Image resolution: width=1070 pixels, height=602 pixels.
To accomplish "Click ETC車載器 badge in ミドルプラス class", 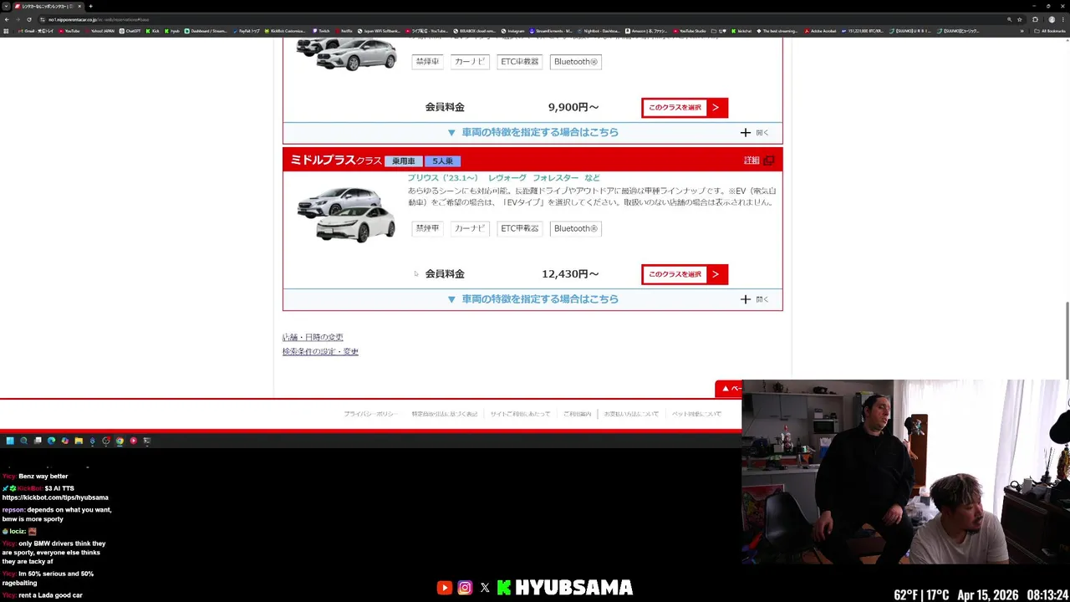I will point(520,228).
